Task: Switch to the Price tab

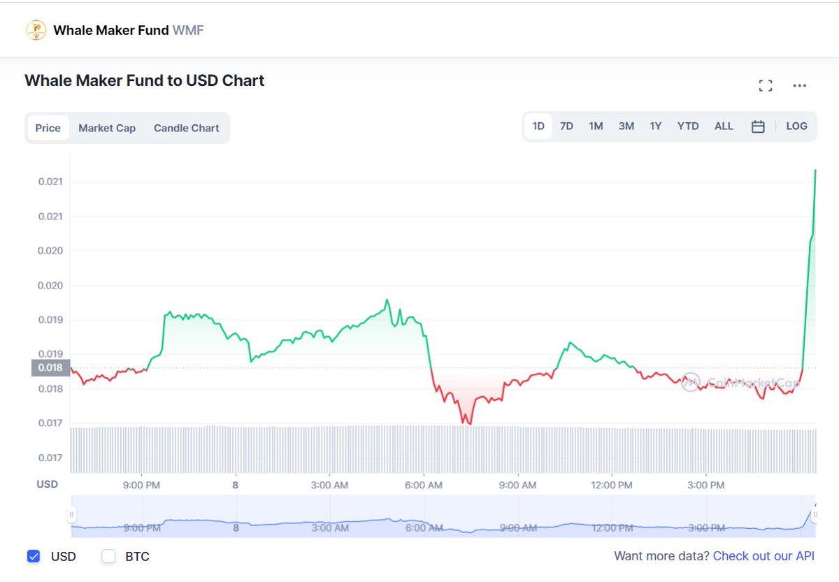Action: coord(48,128)
